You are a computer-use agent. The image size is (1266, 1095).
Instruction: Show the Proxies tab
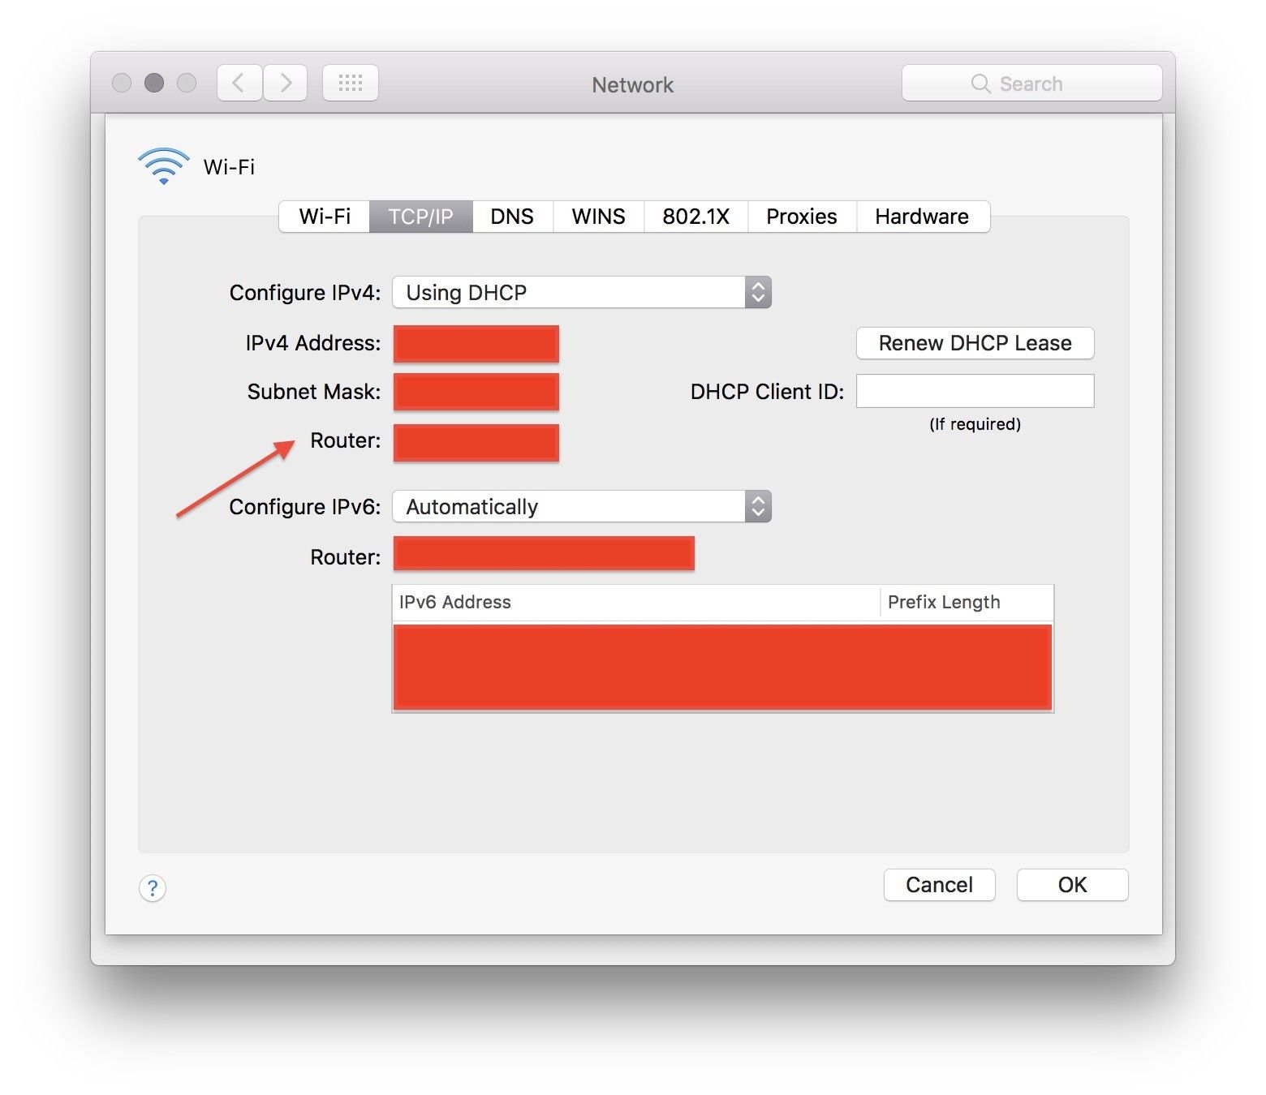(x=801, y=217)
